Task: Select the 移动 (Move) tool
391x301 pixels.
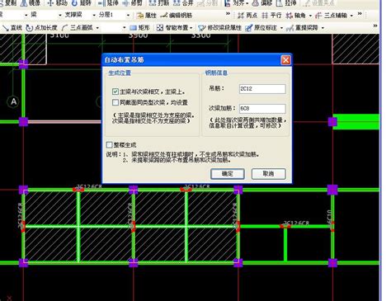Action: [x=57, y=3]
